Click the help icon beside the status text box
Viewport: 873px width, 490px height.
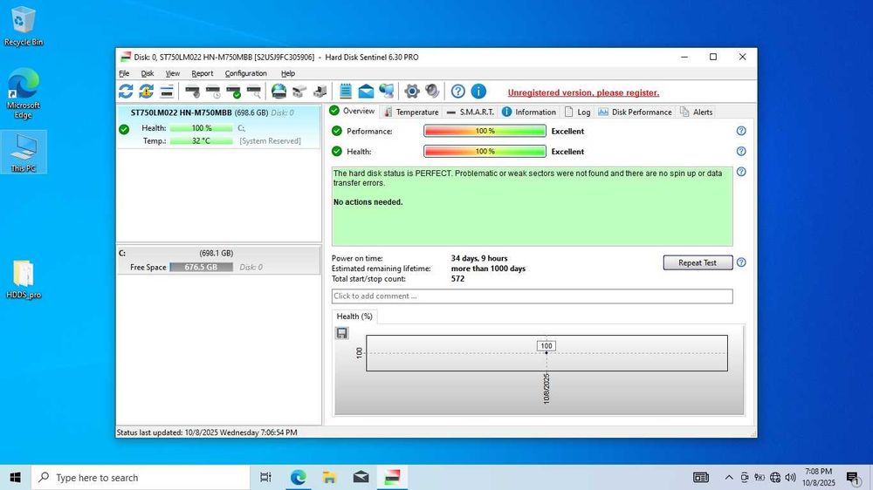[741, 172]
